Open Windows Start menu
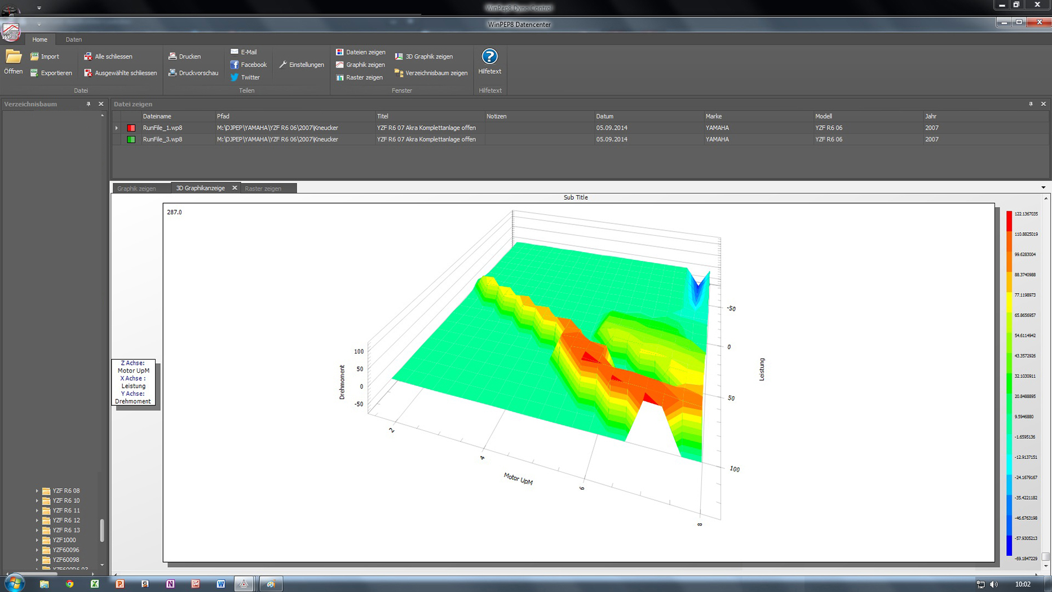Image resolution: width=1052 pixels, height=592 pixels. (14, 584)
